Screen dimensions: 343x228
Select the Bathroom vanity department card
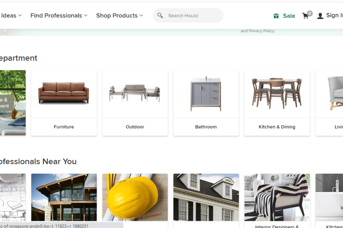[206, 103]
